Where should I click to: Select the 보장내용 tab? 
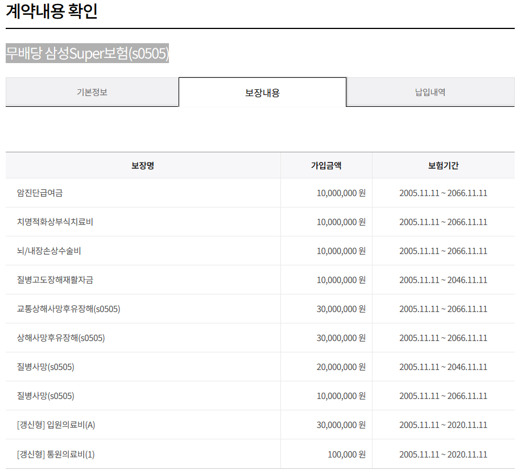click(262, 93)
